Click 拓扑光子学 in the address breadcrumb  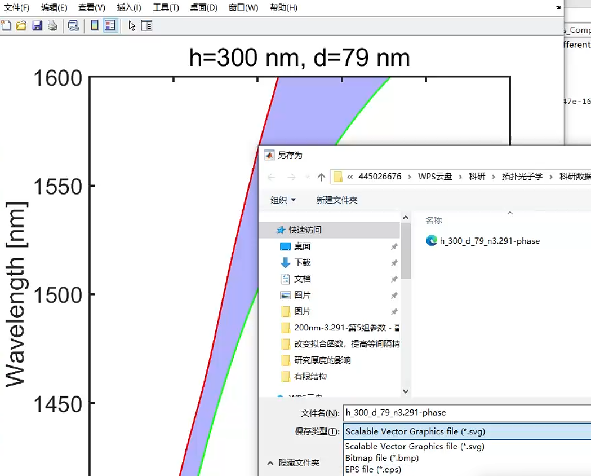pos(522,177)
